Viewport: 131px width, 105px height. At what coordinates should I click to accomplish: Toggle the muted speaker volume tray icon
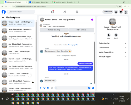(x=113, y=94)
